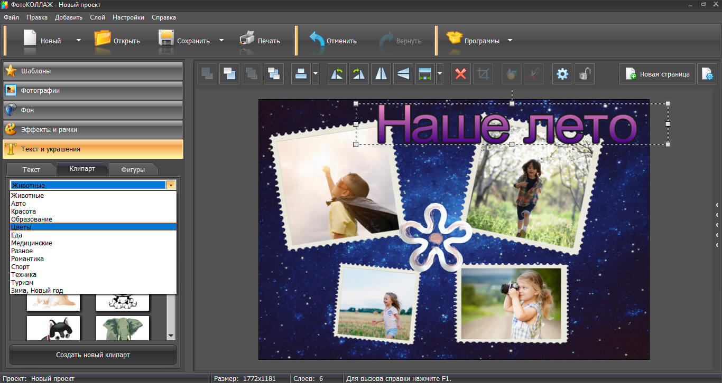Select Разное in the category list
Image resolution: width=722 pixels, height=383 pixels.
pyautogui.click(x=93, y=251)
